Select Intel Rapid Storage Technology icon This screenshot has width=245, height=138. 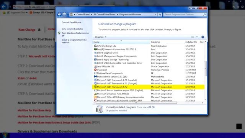(x=95, y=60)
